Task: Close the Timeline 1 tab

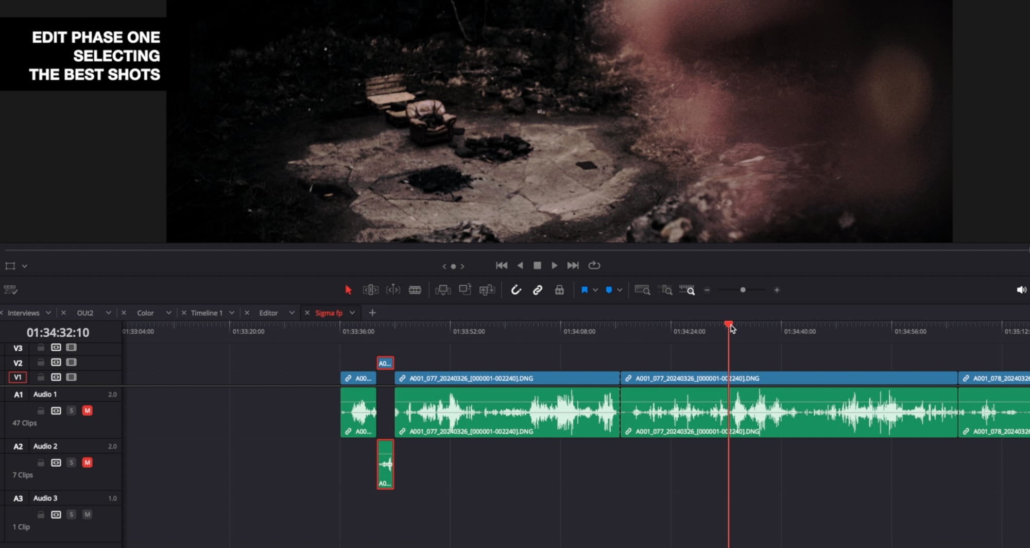Action: [x=184, y=313]
